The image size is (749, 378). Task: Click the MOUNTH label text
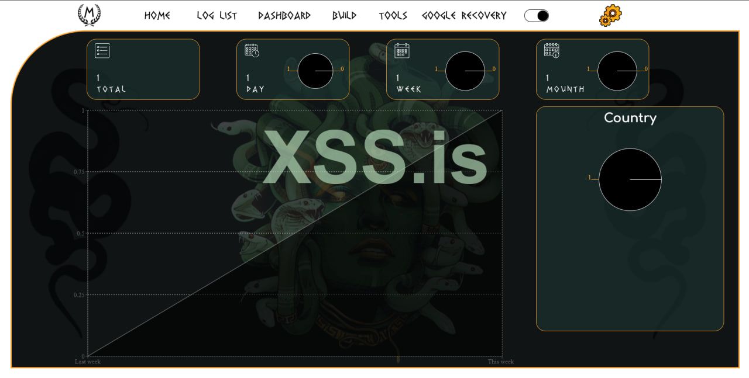(565, 89)
